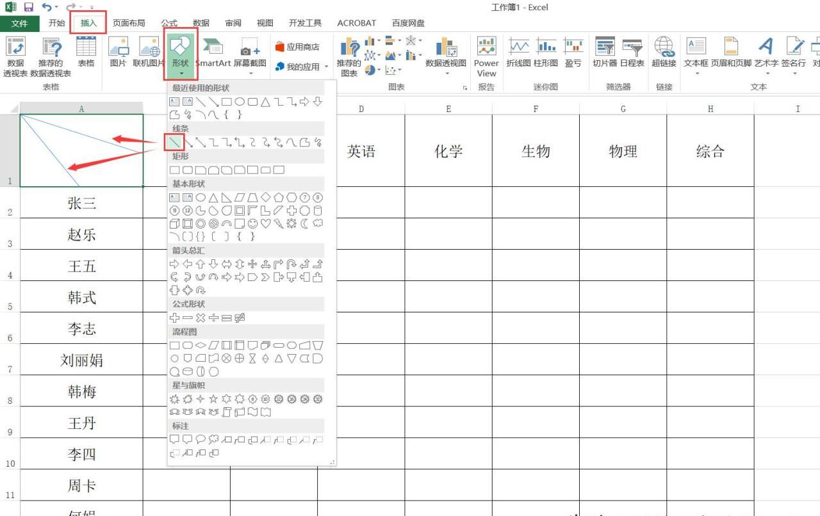The width and height of the screenshot is (820, 516).
Task: Insert 艺术字 WordArt
Action: point(766,53)
